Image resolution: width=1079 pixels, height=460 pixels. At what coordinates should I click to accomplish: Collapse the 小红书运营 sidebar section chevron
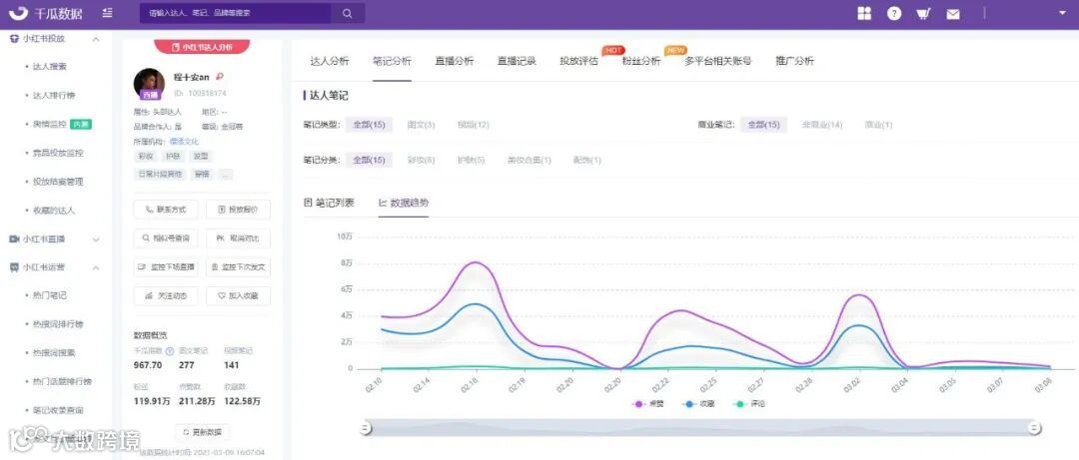click(x=96, y=267)
